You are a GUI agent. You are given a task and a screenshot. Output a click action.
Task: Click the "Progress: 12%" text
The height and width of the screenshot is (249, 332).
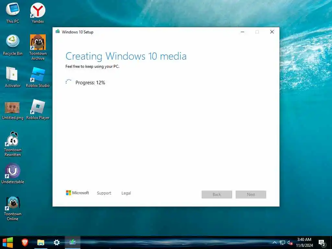point(90,83)
